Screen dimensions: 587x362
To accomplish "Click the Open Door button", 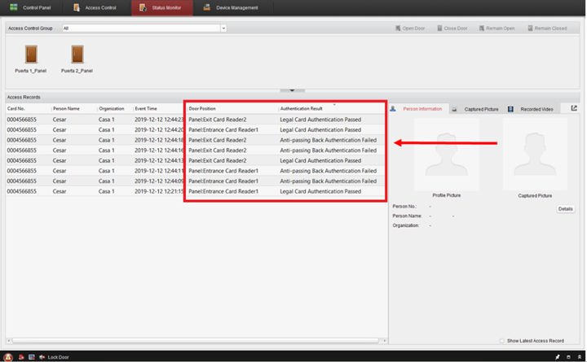I will pos(410,28).
